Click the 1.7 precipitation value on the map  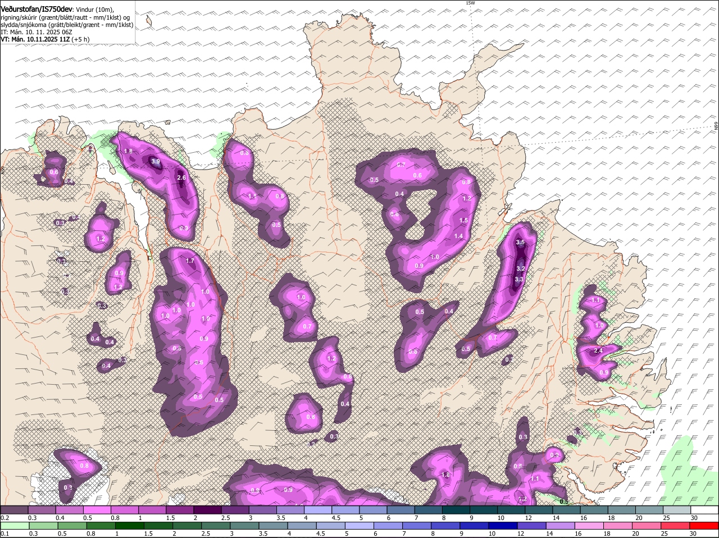click(x=190, y=261)
